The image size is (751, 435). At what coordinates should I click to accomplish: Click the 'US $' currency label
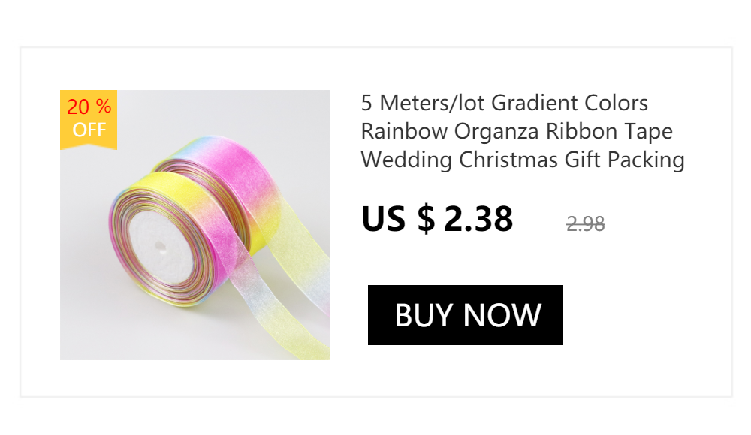coord(398,219)
